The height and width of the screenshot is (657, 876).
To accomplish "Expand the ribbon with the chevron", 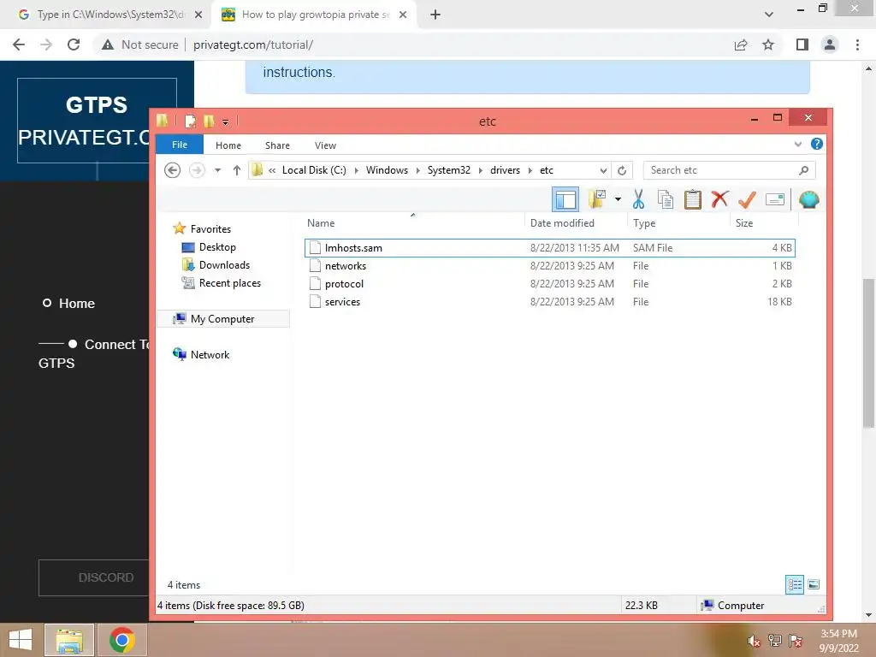I will (x=798, y=144).
